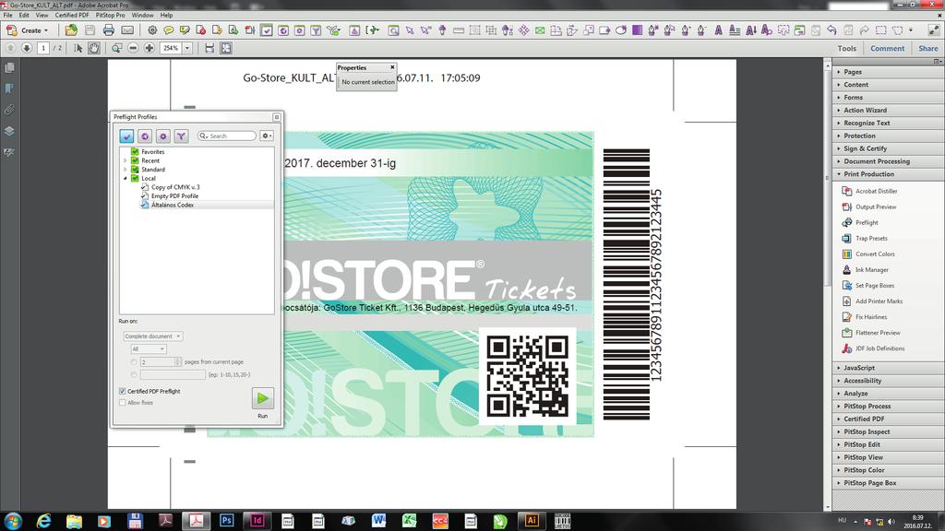Open Preflight options gear dropdown
This screenshot has width=945, height=531.
tap(267, 136)
